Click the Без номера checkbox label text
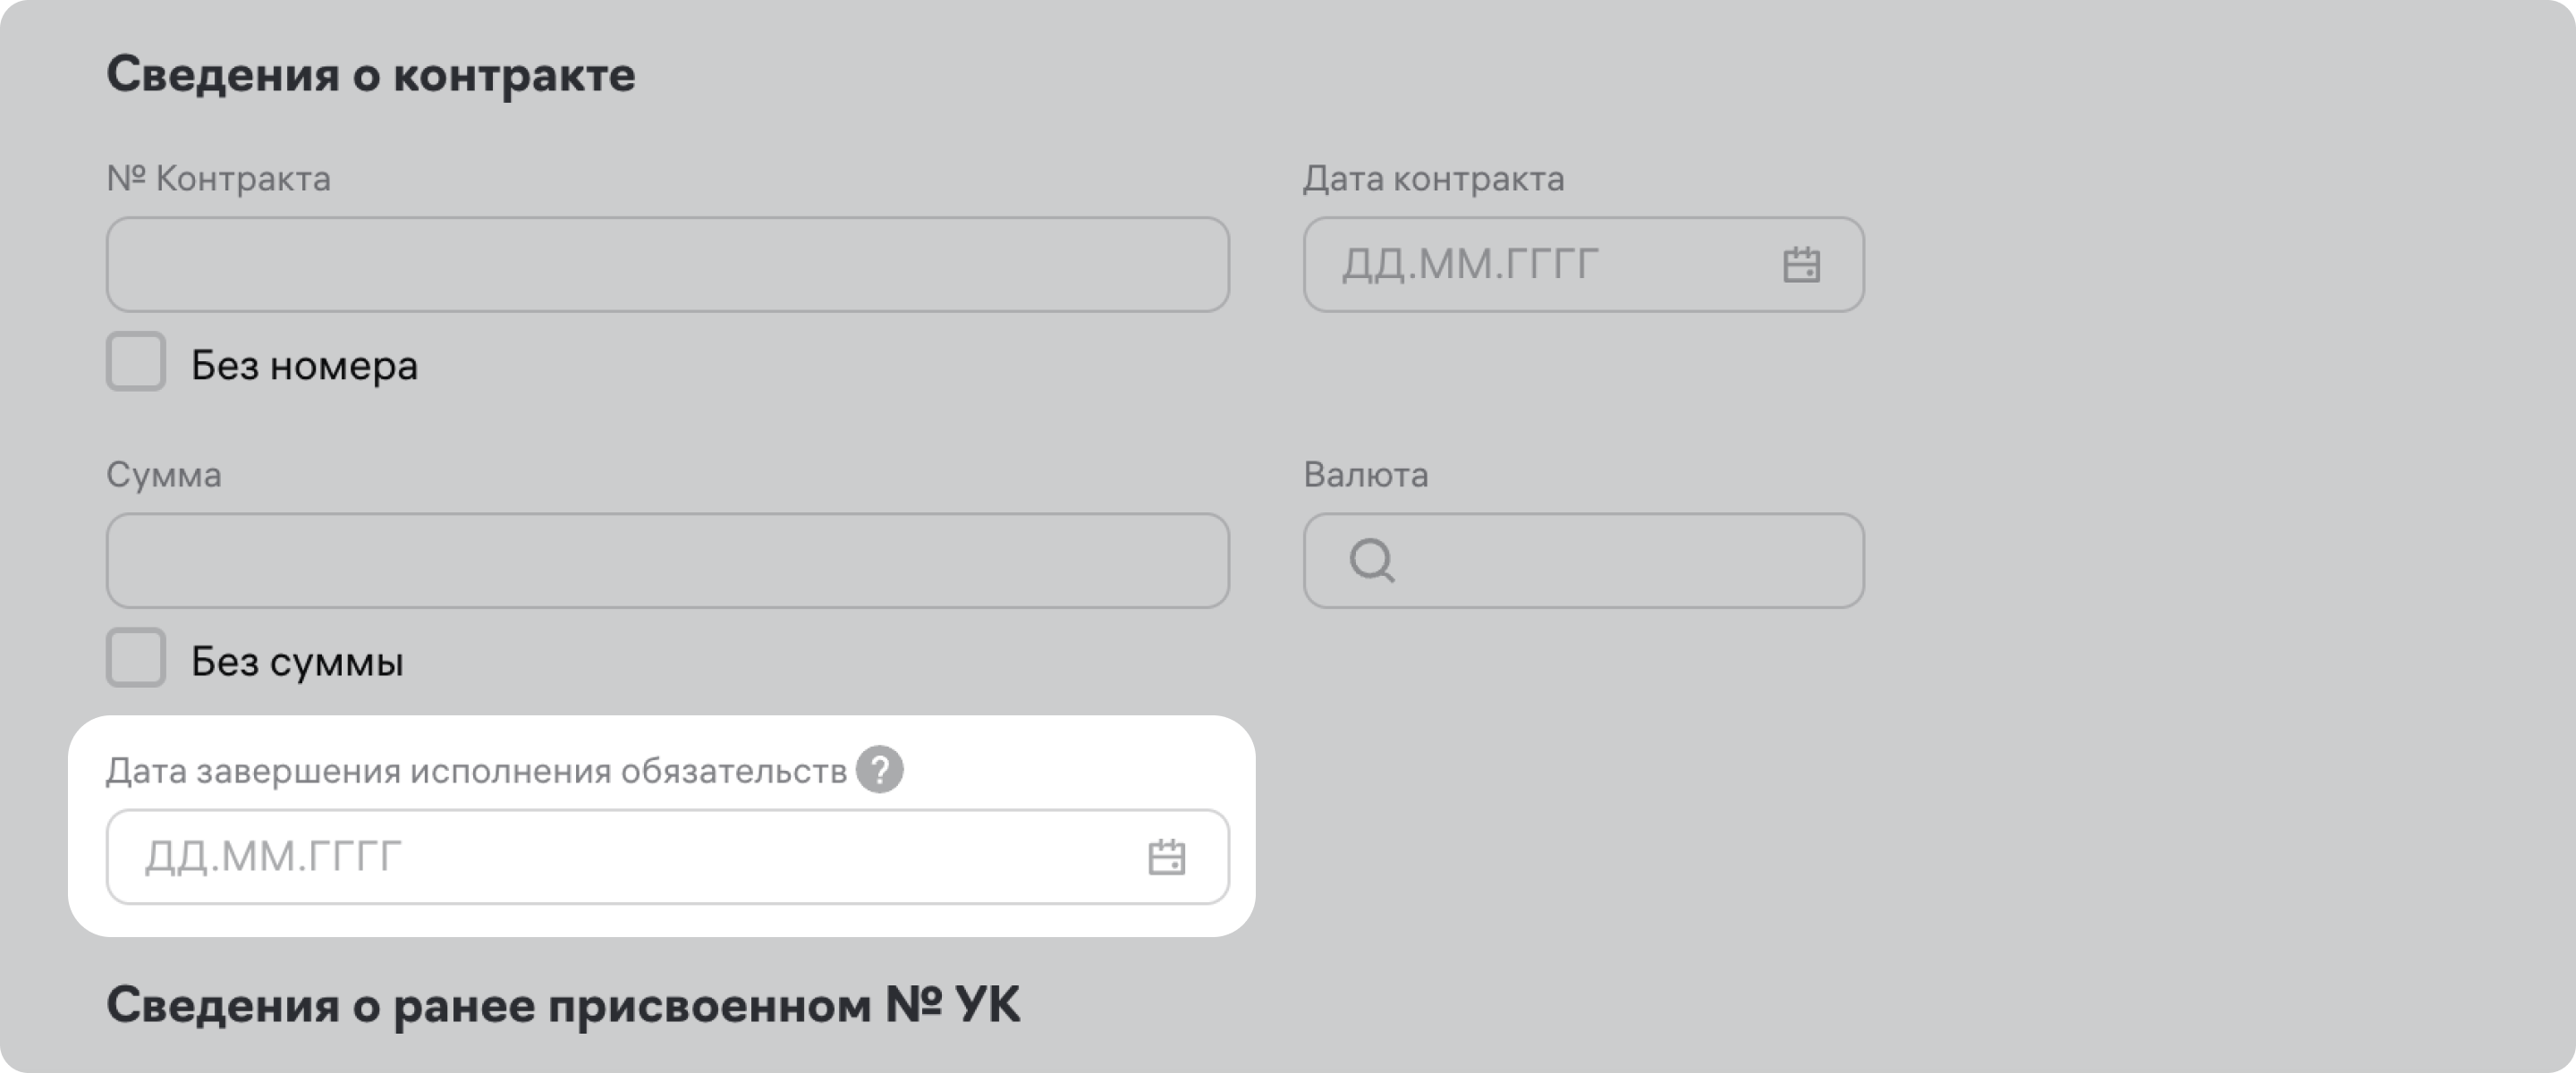The height and width of the screenshot is (1073, 2576). tap(304, 365)
